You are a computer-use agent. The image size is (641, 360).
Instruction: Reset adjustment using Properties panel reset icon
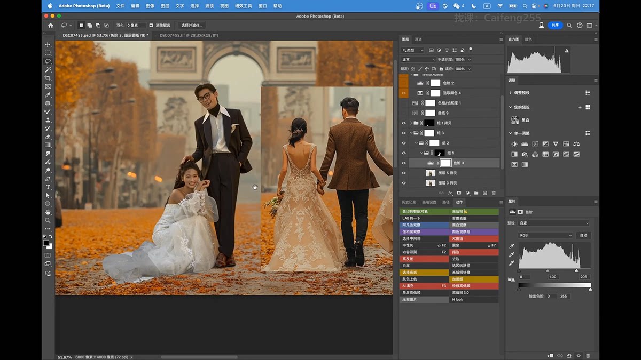[569, 355]
